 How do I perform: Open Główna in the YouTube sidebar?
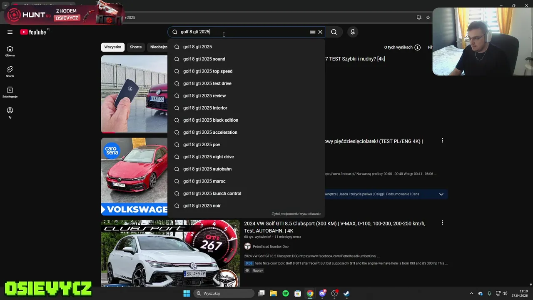[x=10, y=51]
